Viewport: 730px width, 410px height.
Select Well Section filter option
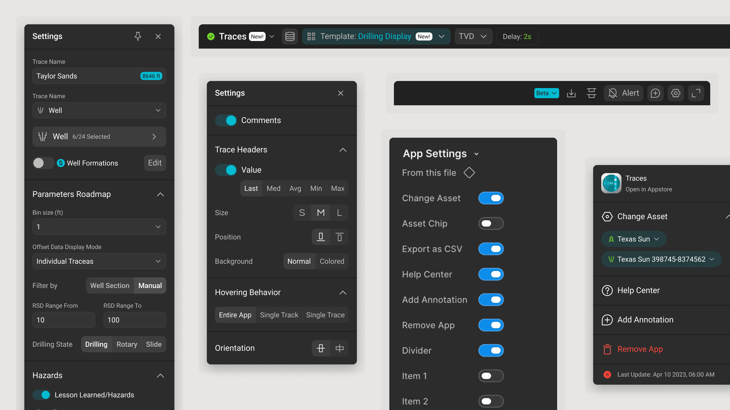click(x=110, y=285)
